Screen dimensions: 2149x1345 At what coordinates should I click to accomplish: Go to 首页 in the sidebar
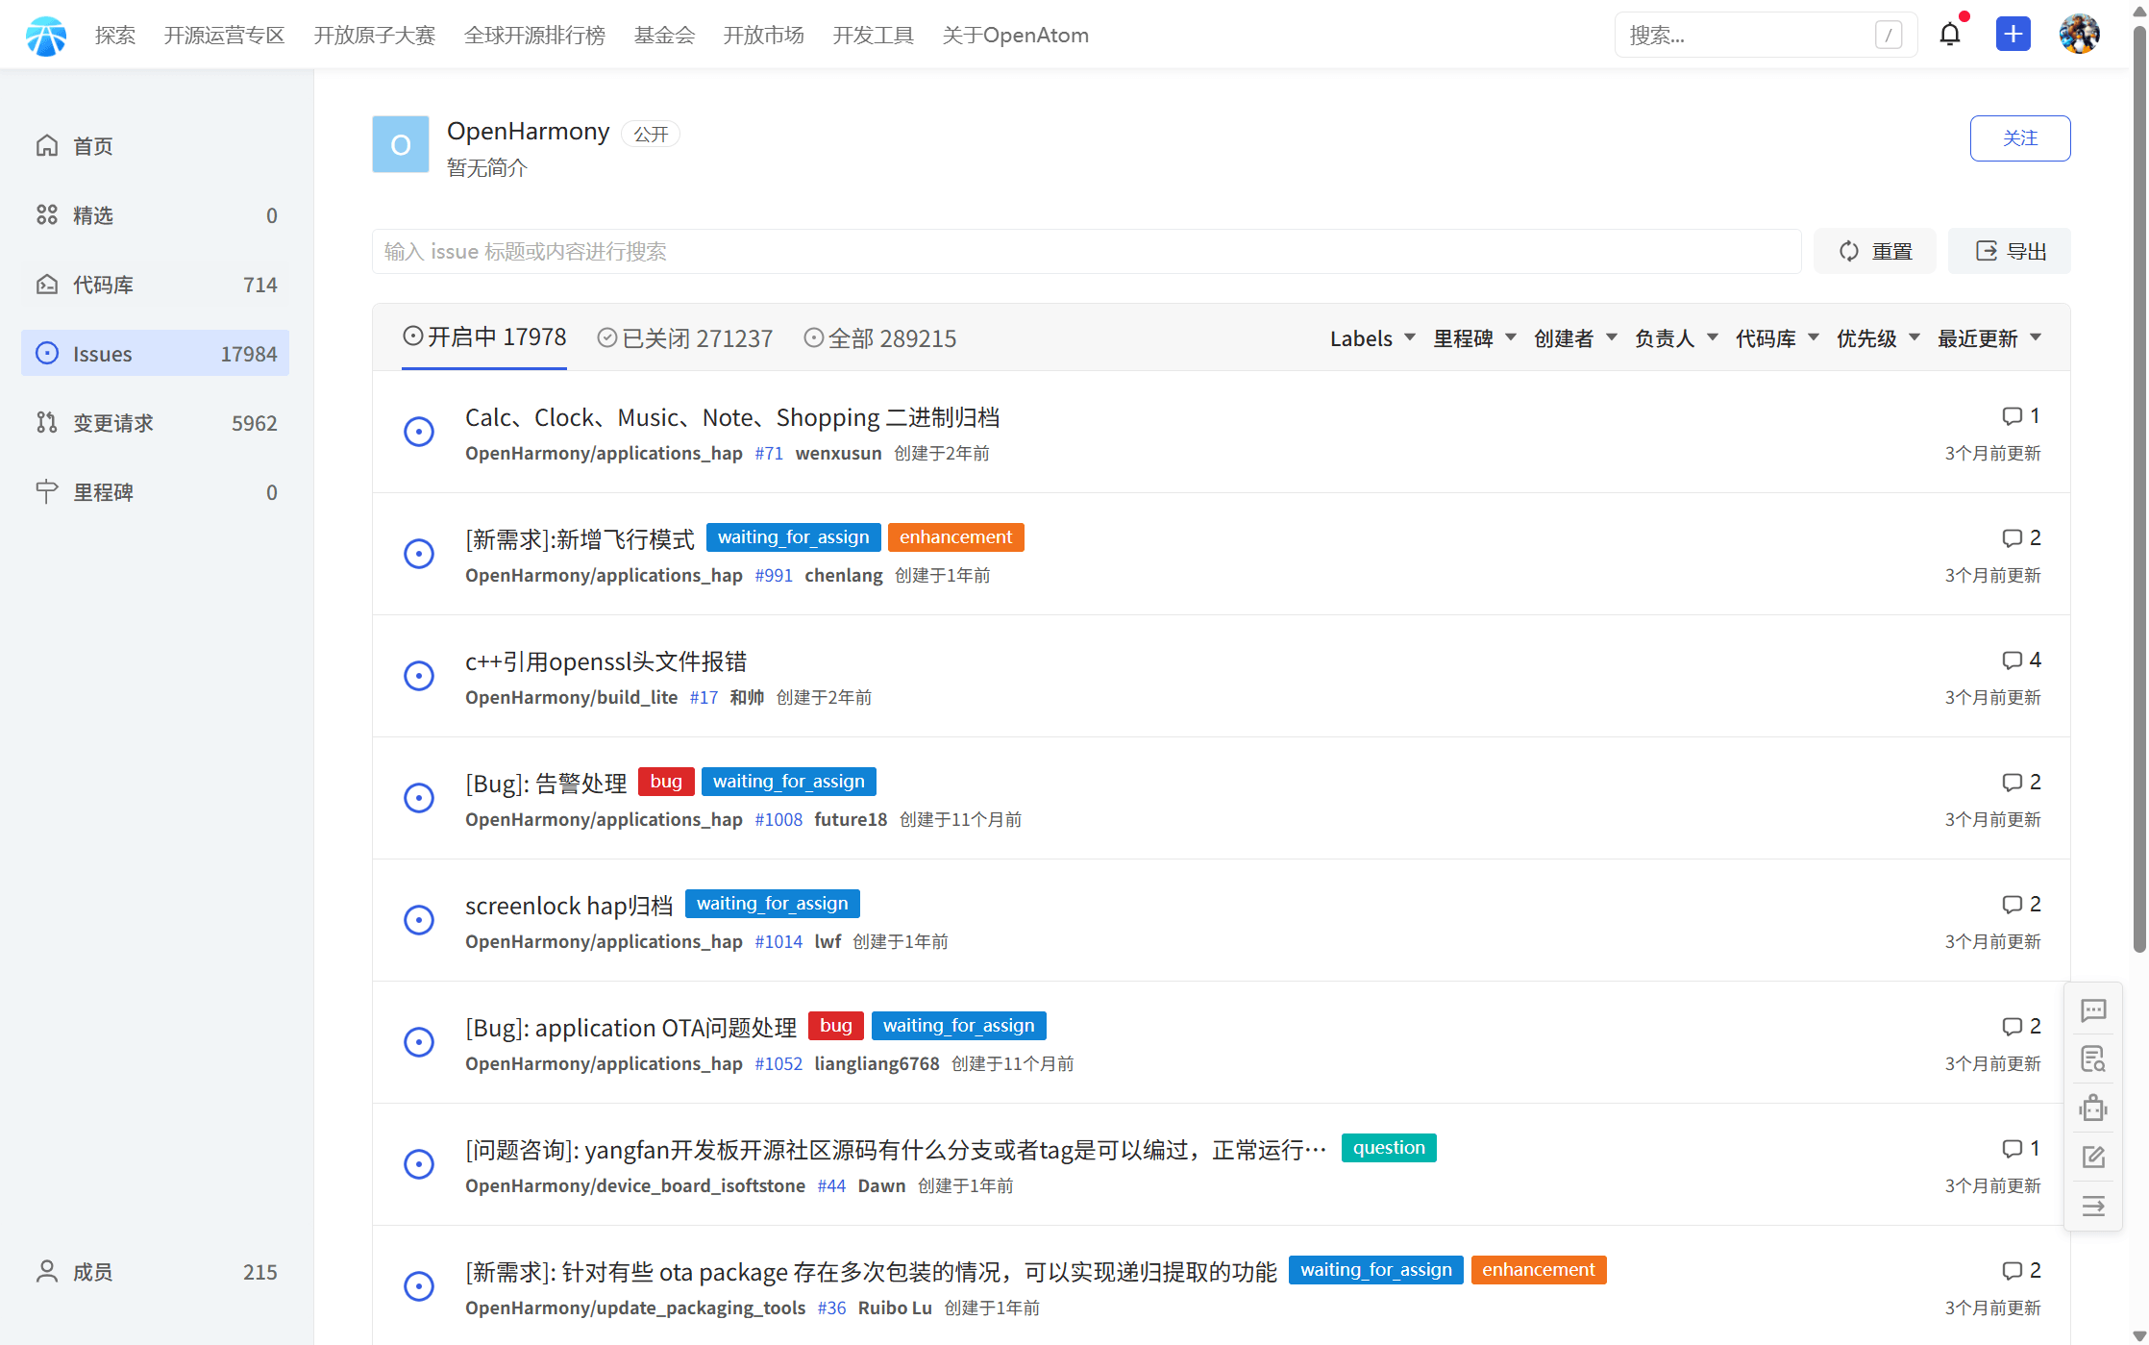click(155, 146)
